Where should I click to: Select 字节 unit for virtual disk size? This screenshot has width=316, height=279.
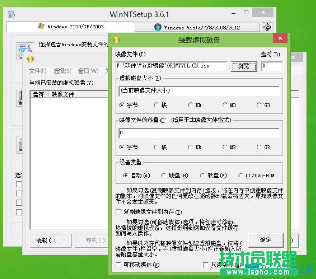pos(128,105)
